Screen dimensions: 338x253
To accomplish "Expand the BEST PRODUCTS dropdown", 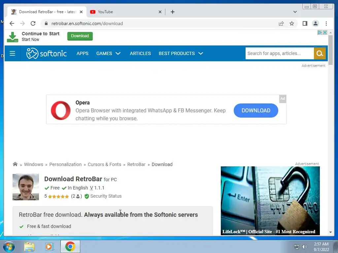I will [181, 53].
